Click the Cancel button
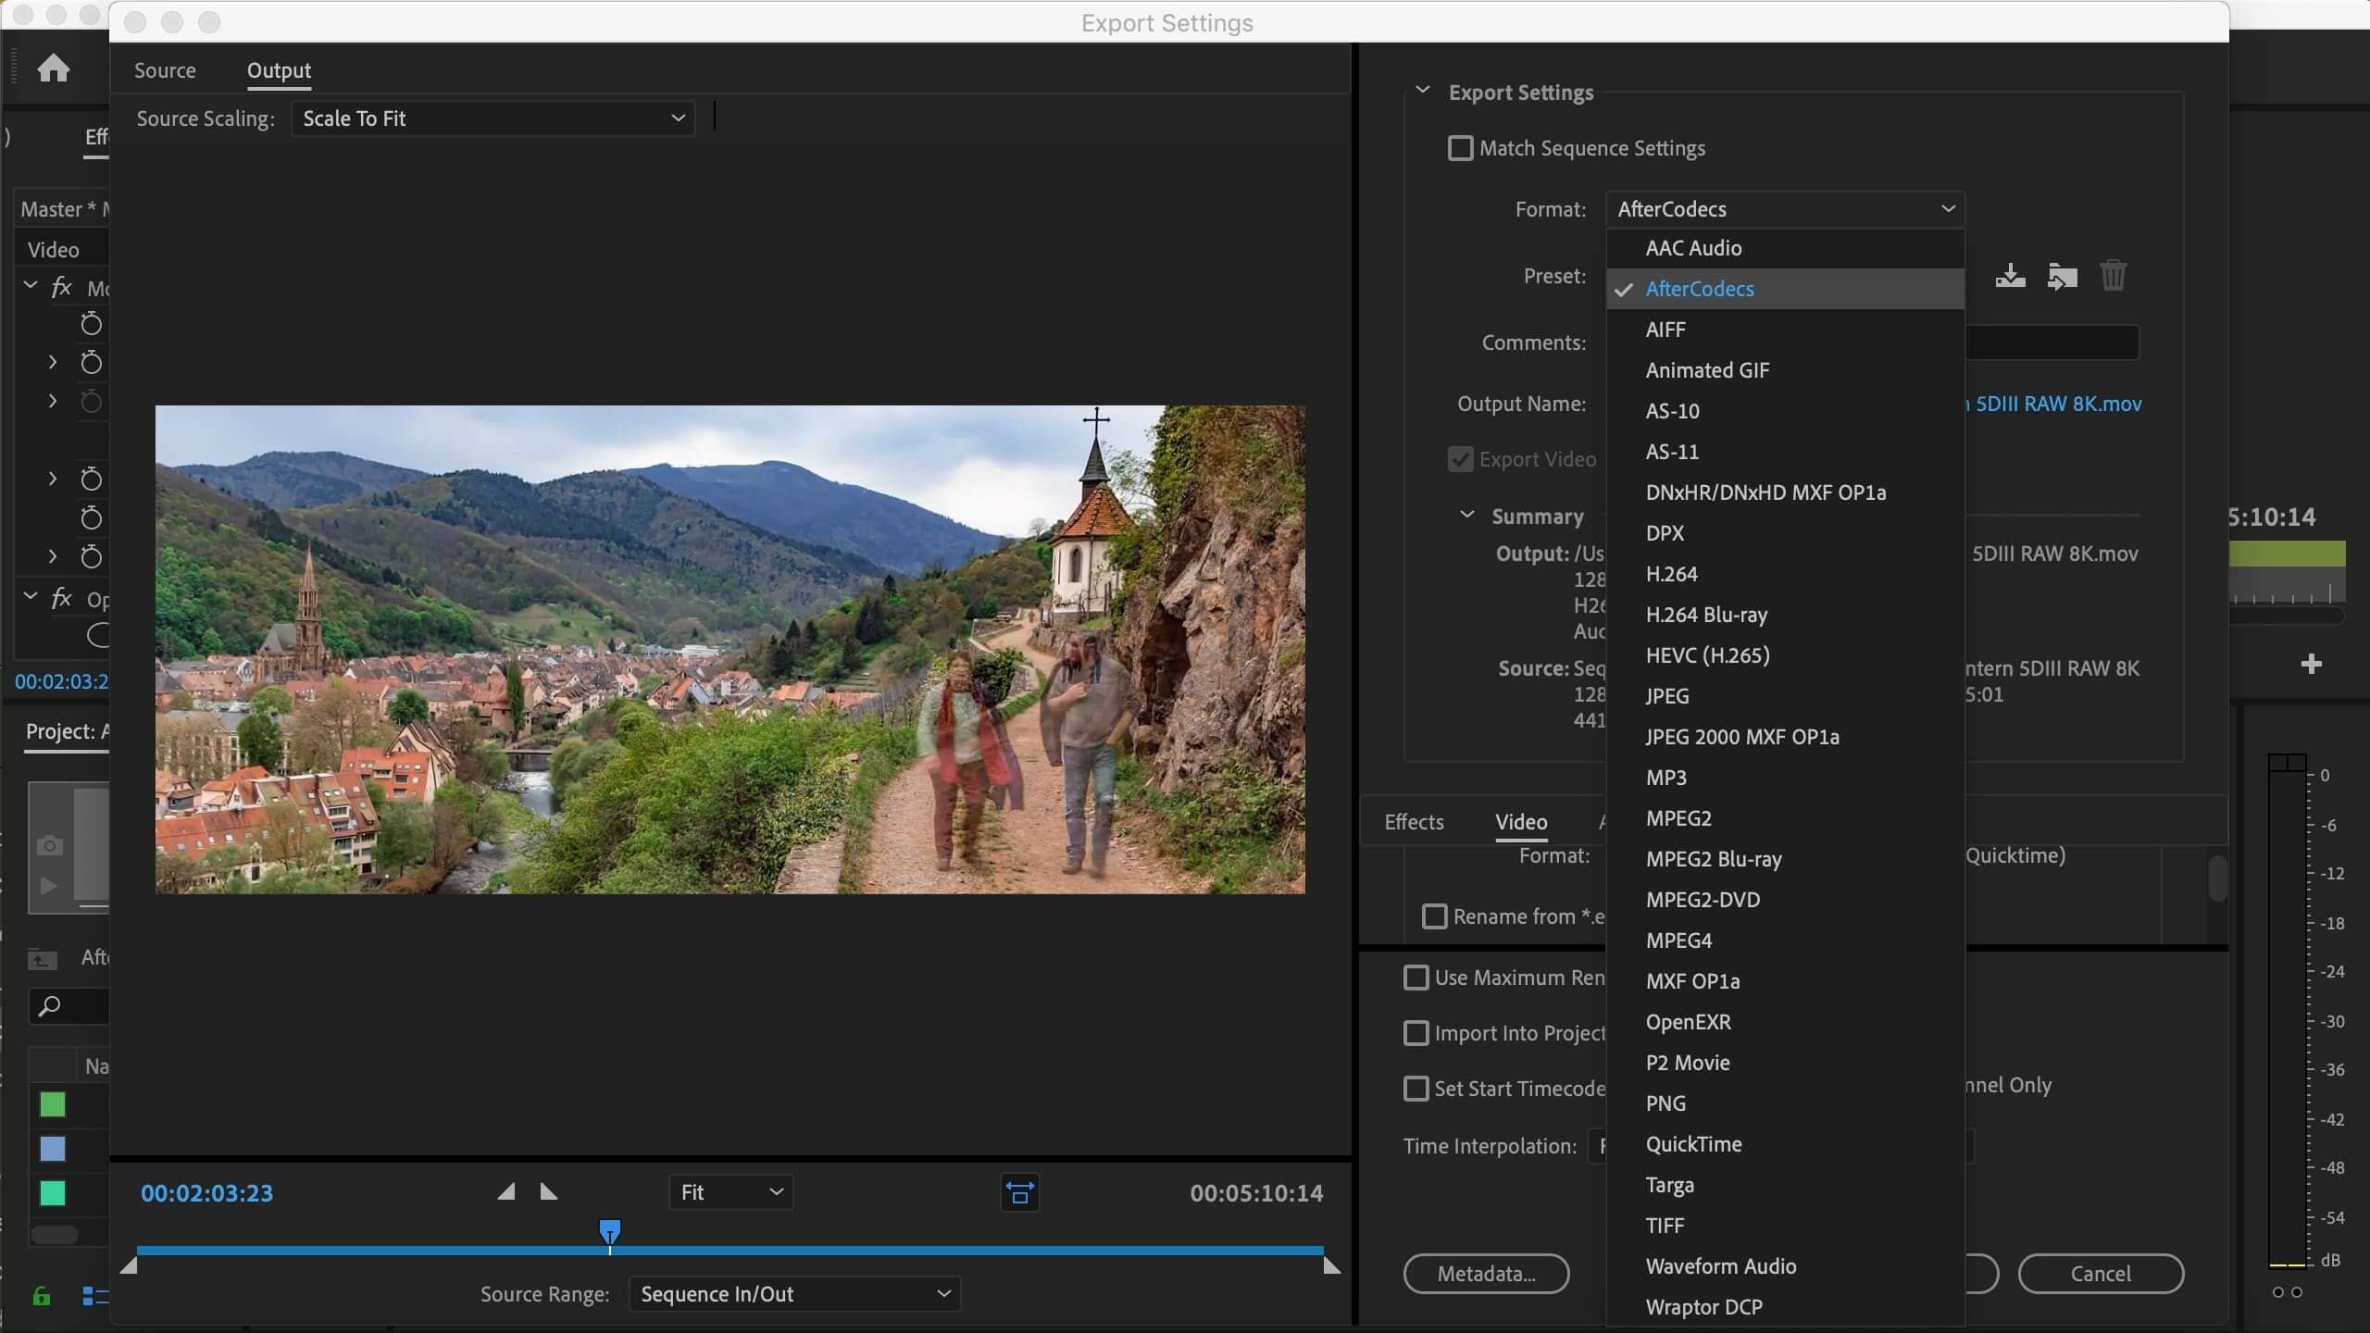The height and width of the screenshot is (1333, 2370). 2100,1274
